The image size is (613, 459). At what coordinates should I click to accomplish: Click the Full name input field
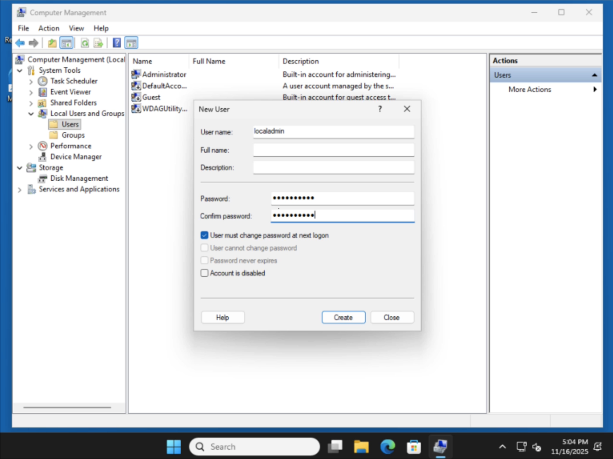point(333,150)
